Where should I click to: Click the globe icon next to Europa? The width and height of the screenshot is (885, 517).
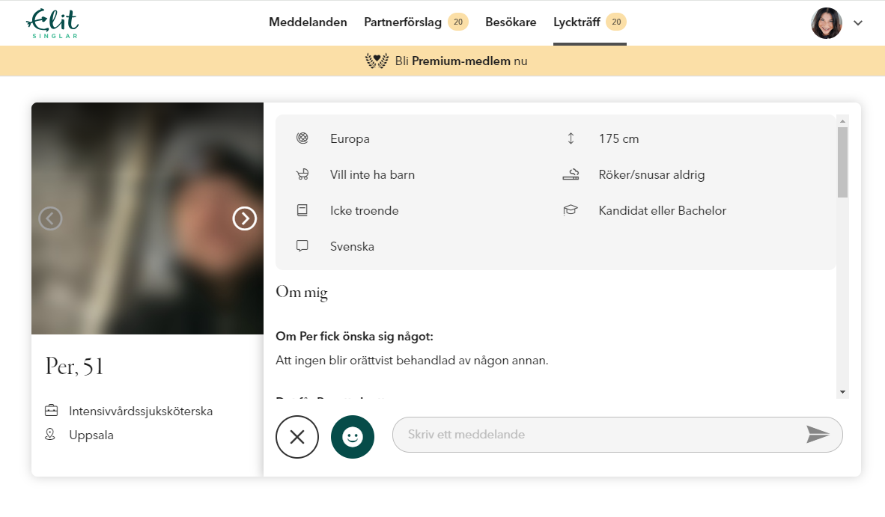[302, 138]
